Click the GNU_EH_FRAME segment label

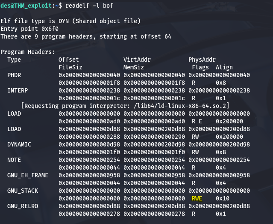click(x=28, y=175)
